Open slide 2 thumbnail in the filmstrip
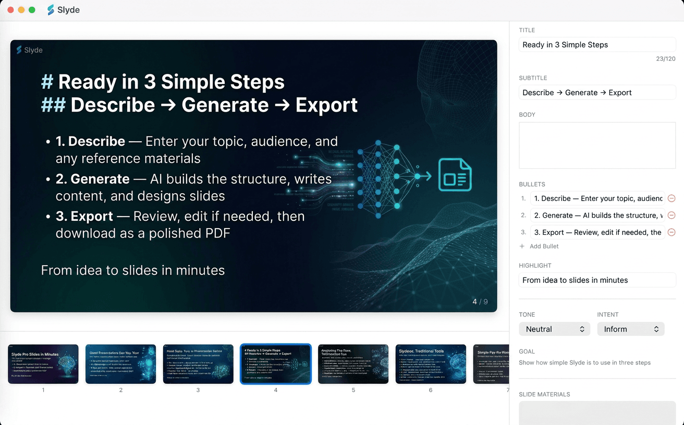684x425 pixels. [x=120, y=364]
